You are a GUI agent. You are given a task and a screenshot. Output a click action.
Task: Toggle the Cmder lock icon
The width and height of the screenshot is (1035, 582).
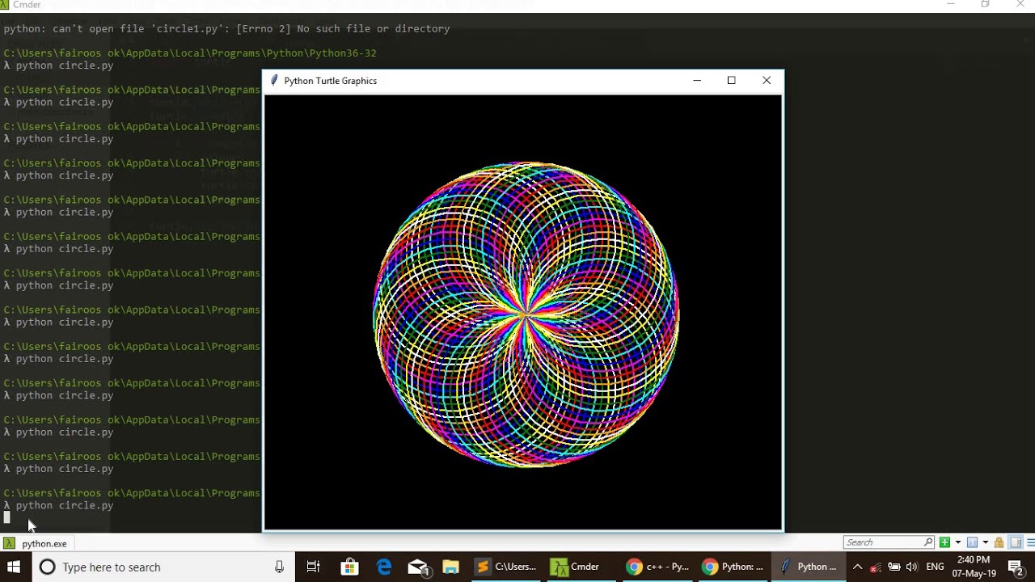999,542
